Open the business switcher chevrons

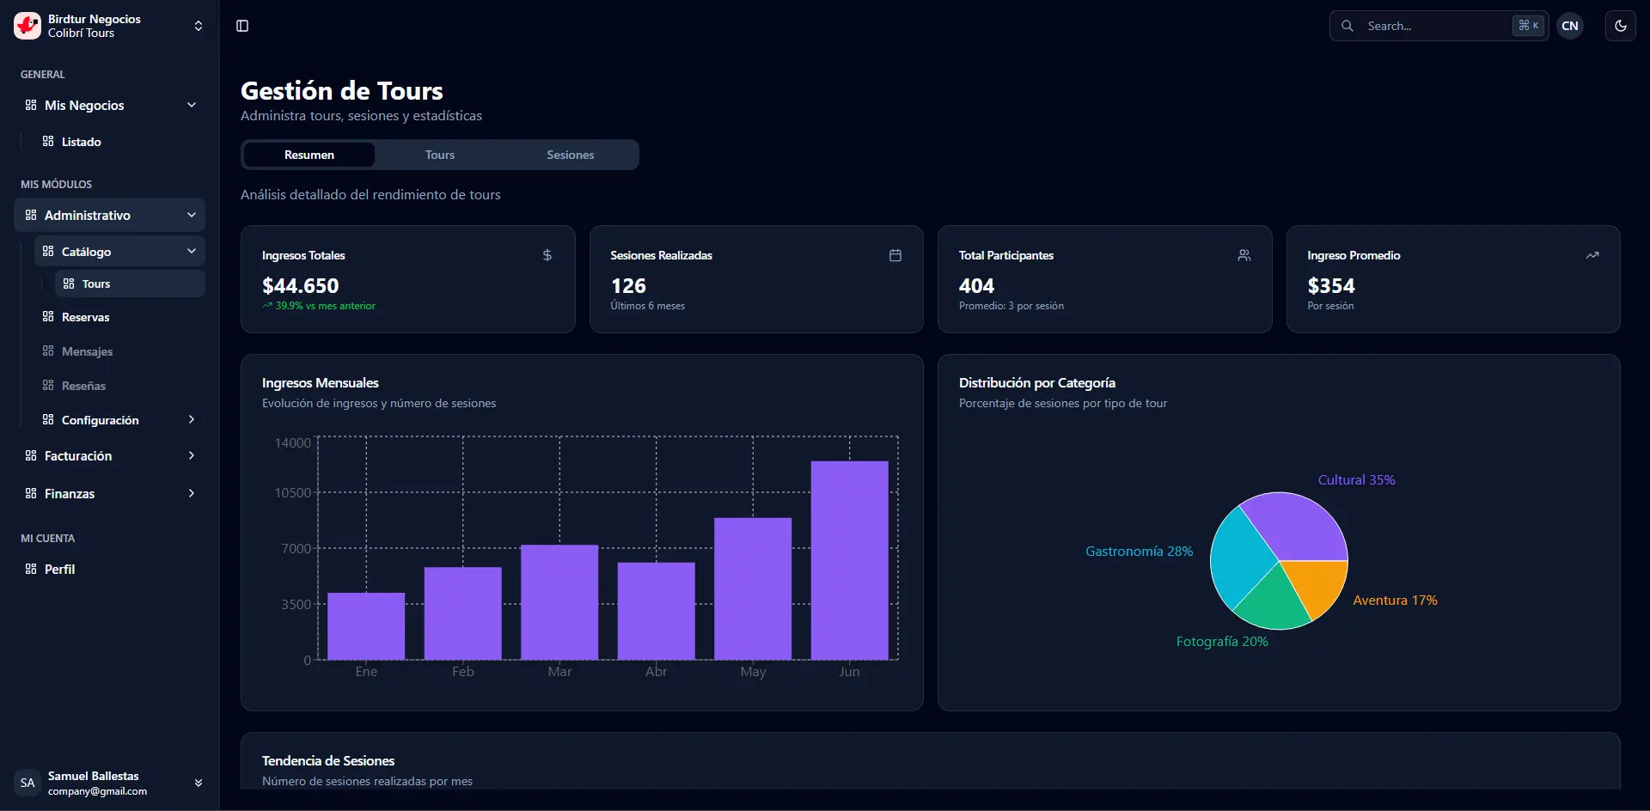coord(199,26)
